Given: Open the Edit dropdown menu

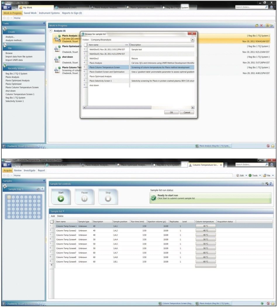Looking at the screenshot, I should [242, 175].
